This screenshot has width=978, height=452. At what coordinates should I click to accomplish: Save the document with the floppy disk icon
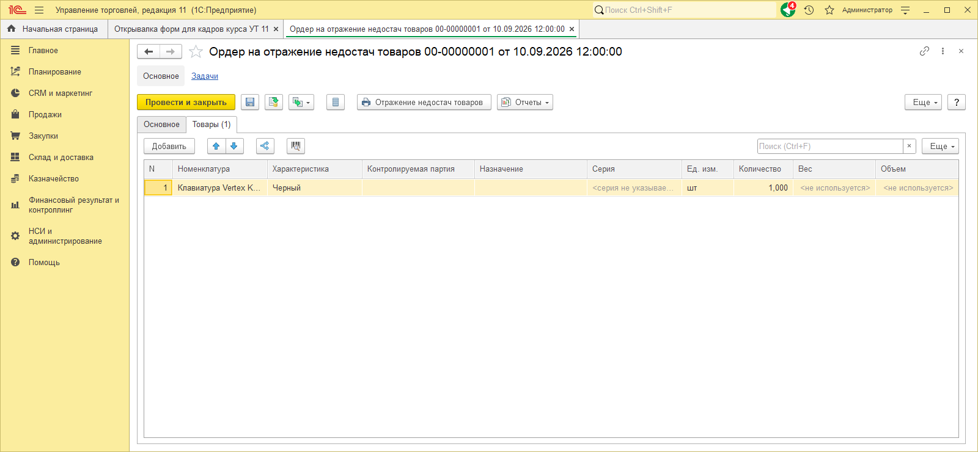click(x=250, y=103)
